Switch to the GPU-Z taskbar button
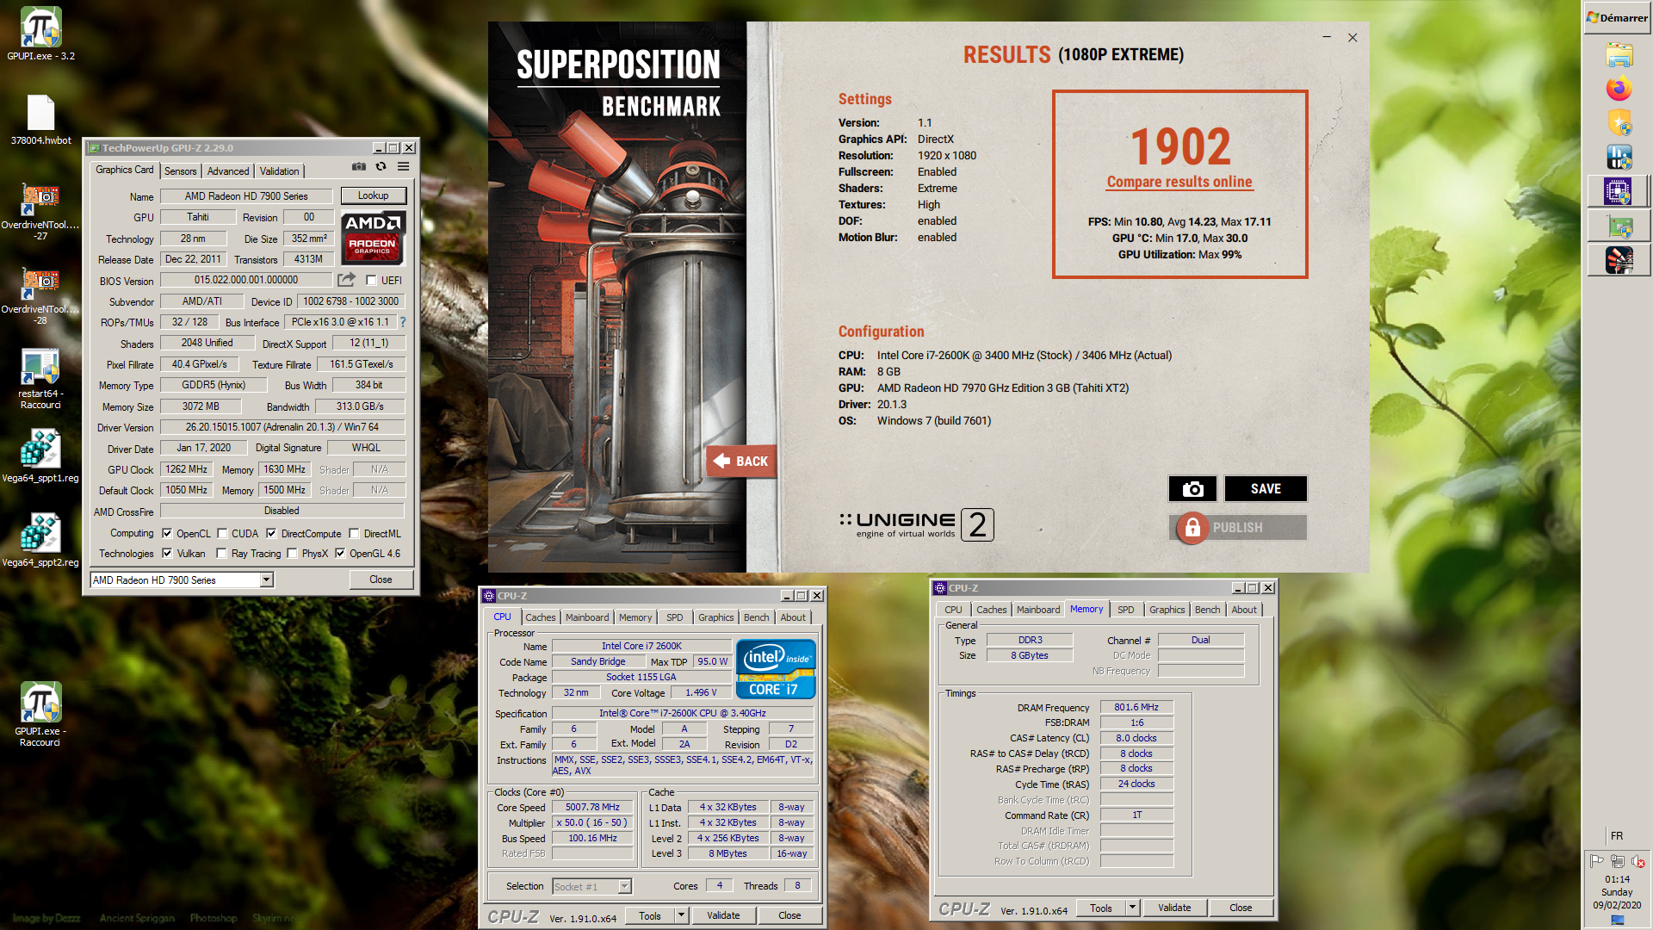1653x930 pixels. (x=1619, y=226)
